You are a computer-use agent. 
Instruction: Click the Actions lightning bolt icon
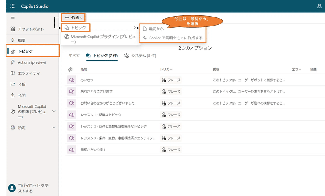tap(13, 62)
